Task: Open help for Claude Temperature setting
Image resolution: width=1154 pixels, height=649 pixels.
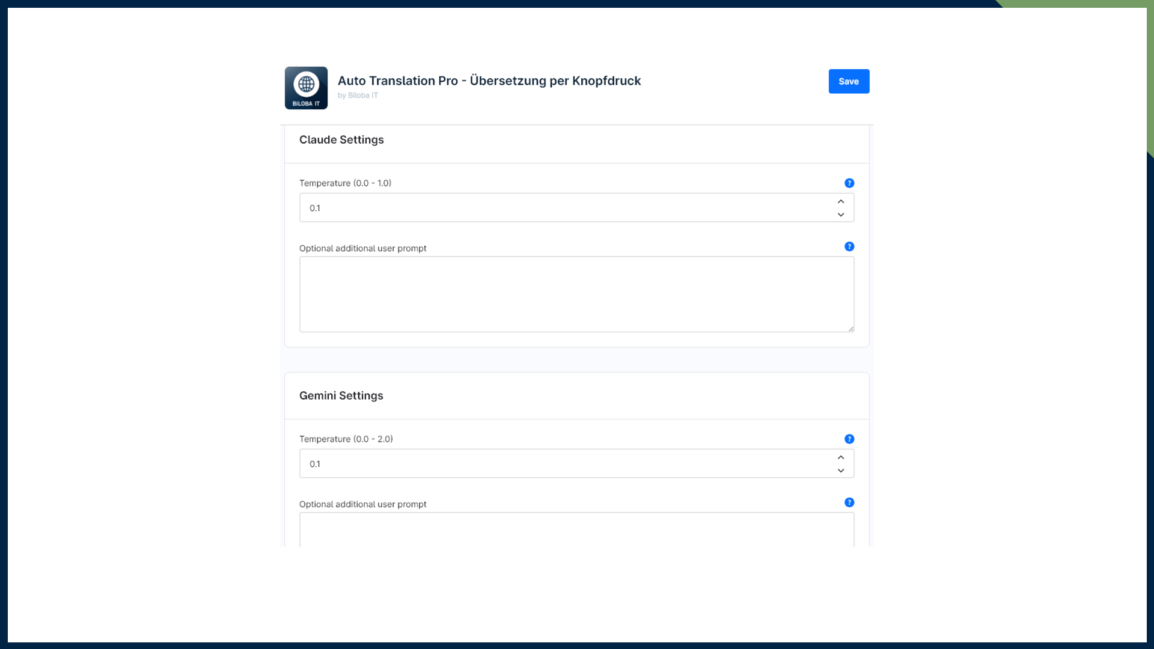Action: (849, 183)
